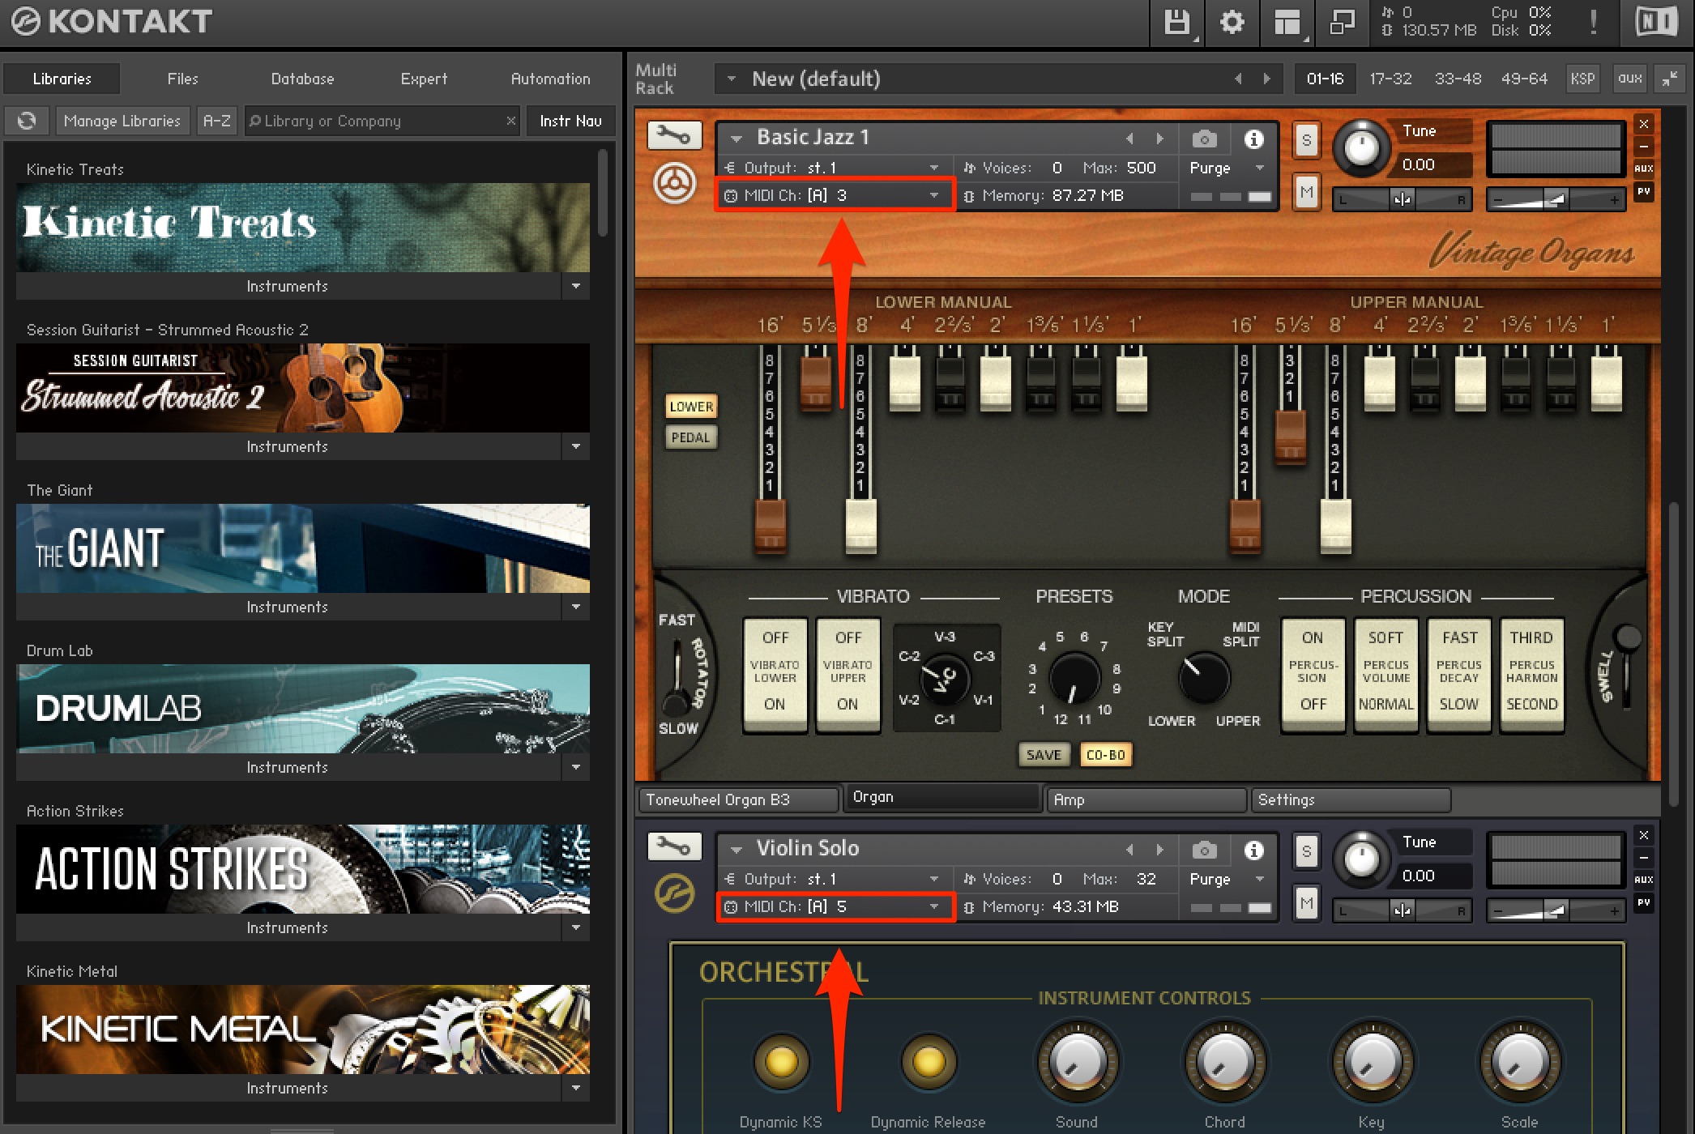Expand The Giant Instruments dropdown arrow
The width and height of the screenshot is (1695, 1134).
click(x=576, y=607)
